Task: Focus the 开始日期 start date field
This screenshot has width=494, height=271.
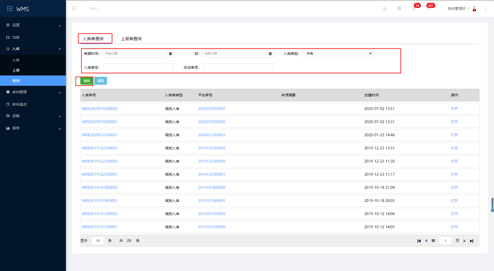Action: click(135, 54)
